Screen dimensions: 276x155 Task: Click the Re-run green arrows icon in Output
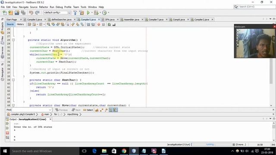[7, 124]
